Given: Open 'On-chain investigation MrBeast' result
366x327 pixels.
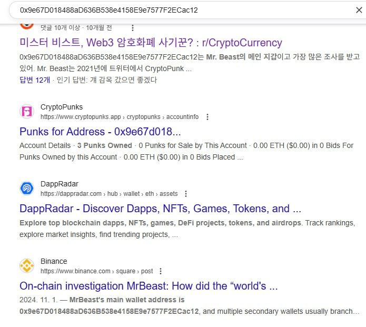Looking at the screenshot, I should coord(149,286).
